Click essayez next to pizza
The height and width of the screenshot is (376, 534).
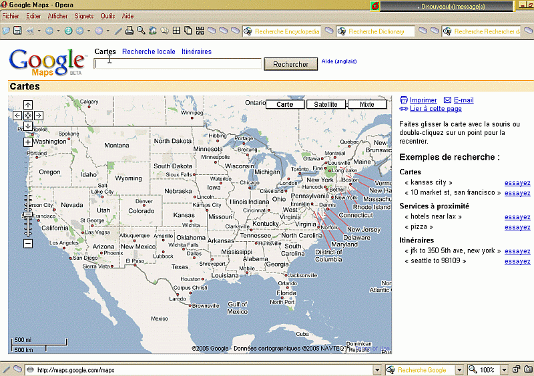(x=517, y=227)
